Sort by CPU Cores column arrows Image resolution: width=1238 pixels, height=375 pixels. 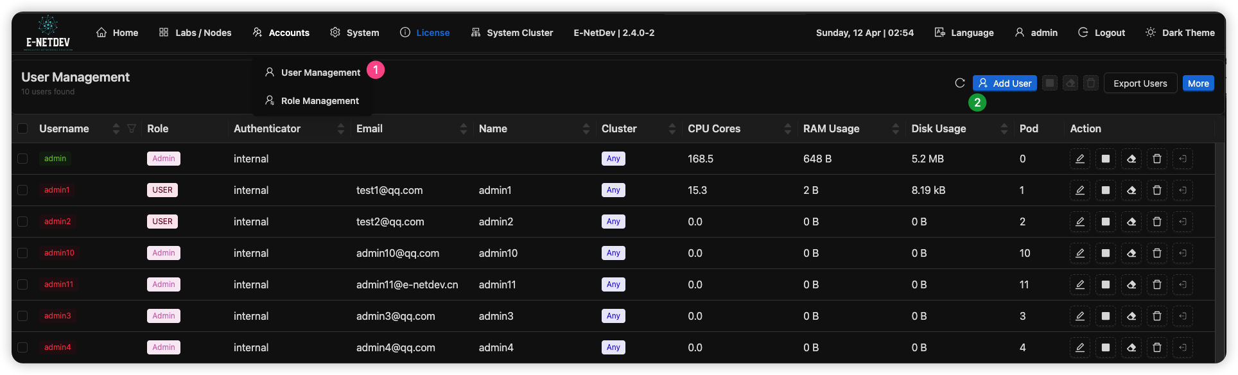[x=788, y=128]
